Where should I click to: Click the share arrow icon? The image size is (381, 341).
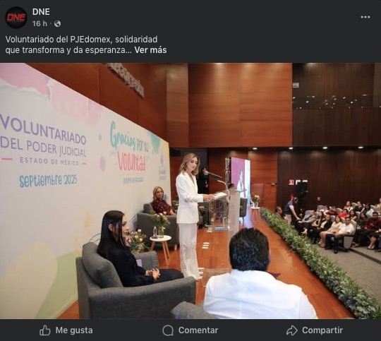click(x=292, y=330)
